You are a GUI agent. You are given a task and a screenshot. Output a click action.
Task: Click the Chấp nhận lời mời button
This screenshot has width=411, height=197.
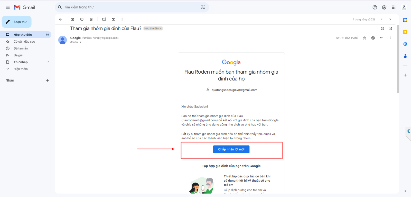point(231,149)
